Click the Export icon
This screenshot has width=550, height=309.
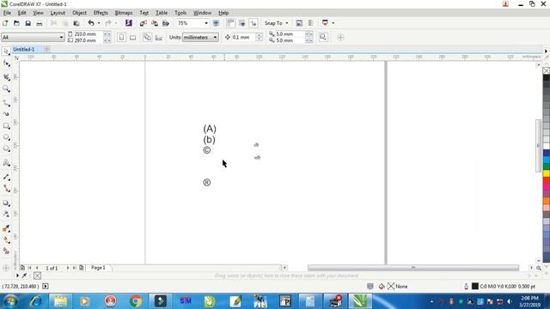tap(155, 23)
